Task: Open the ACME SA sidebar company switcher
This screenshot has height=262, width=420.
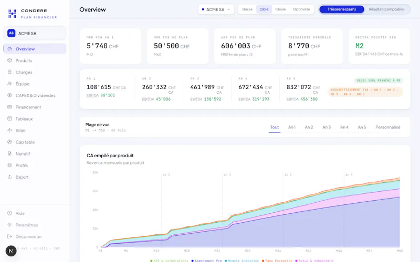Action: 35,33
